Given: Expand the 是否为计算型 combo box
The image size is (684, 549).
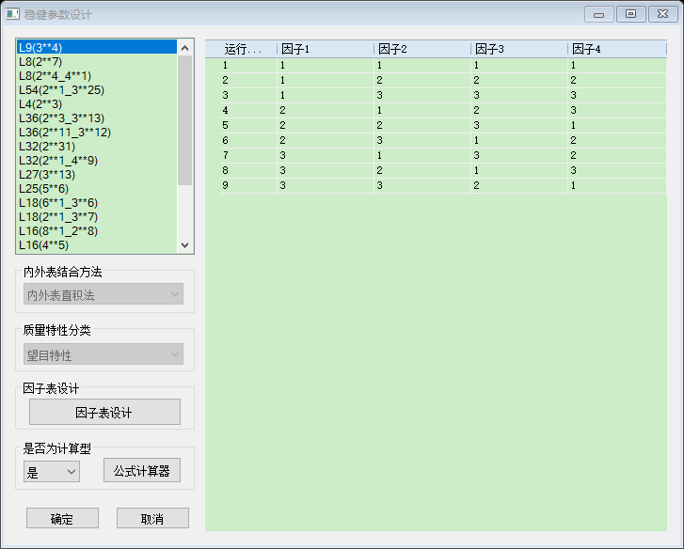Looking at the screenshot, I should pos(52,472).
